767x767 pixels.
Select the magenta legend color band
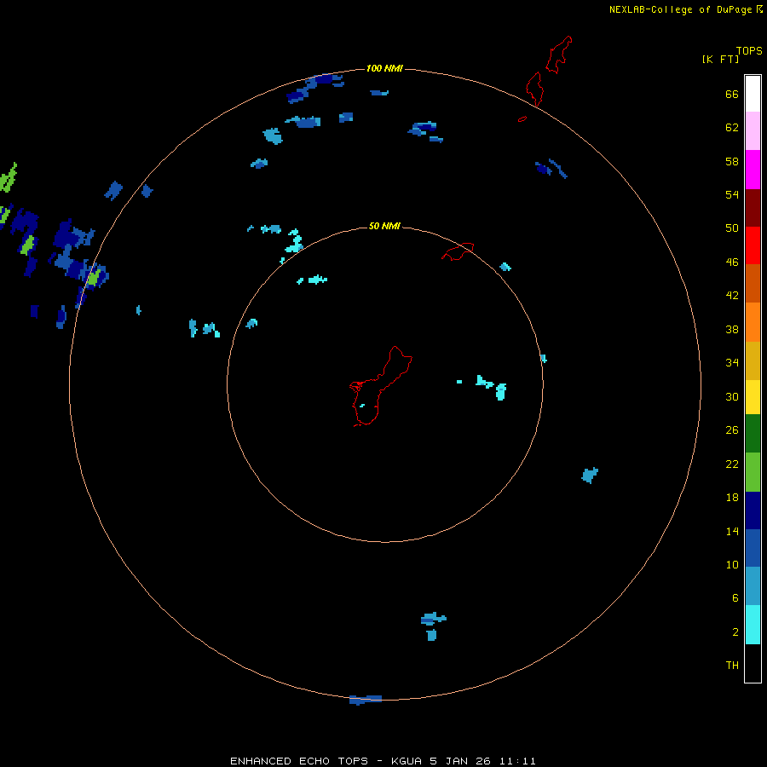(753, 170)
